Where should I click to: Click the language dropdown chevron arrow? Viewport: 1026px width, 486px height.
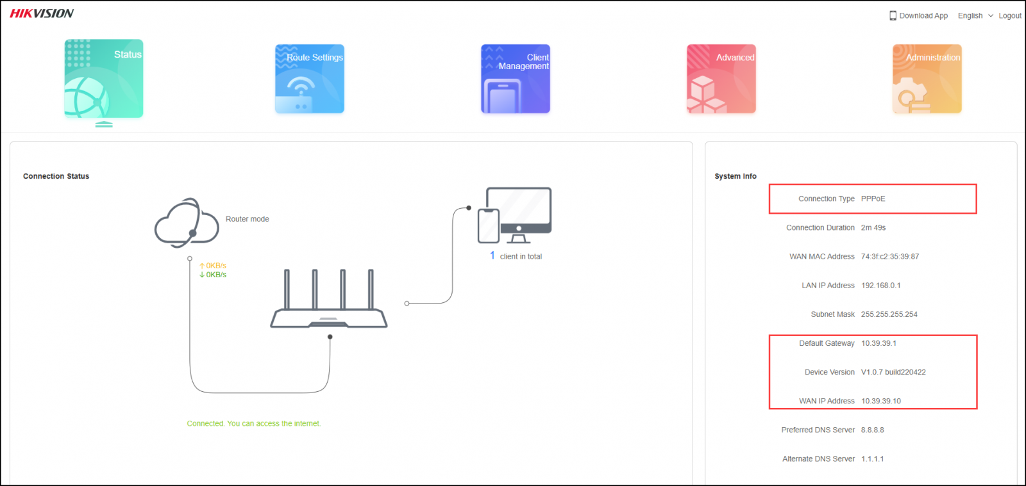tap(991, 15)
